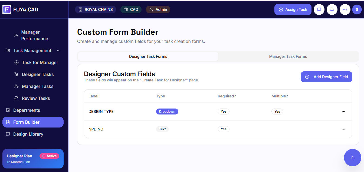364x172 pixels.
Task: Click the Required Yes badge for DESIGN TYPE
Action: [x=224, y=112]
